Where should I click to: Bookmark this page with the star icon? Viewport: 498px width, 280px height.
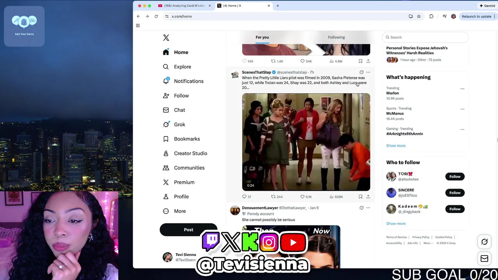(419, 16)
